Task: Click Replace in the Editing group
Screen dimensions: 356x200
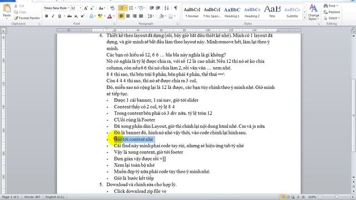Action: [x=332, y=12]
